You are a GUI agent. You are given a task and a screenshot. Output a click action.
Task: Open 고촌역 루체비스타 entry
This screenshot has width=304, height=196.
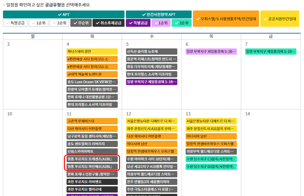(x=92, y=121)
